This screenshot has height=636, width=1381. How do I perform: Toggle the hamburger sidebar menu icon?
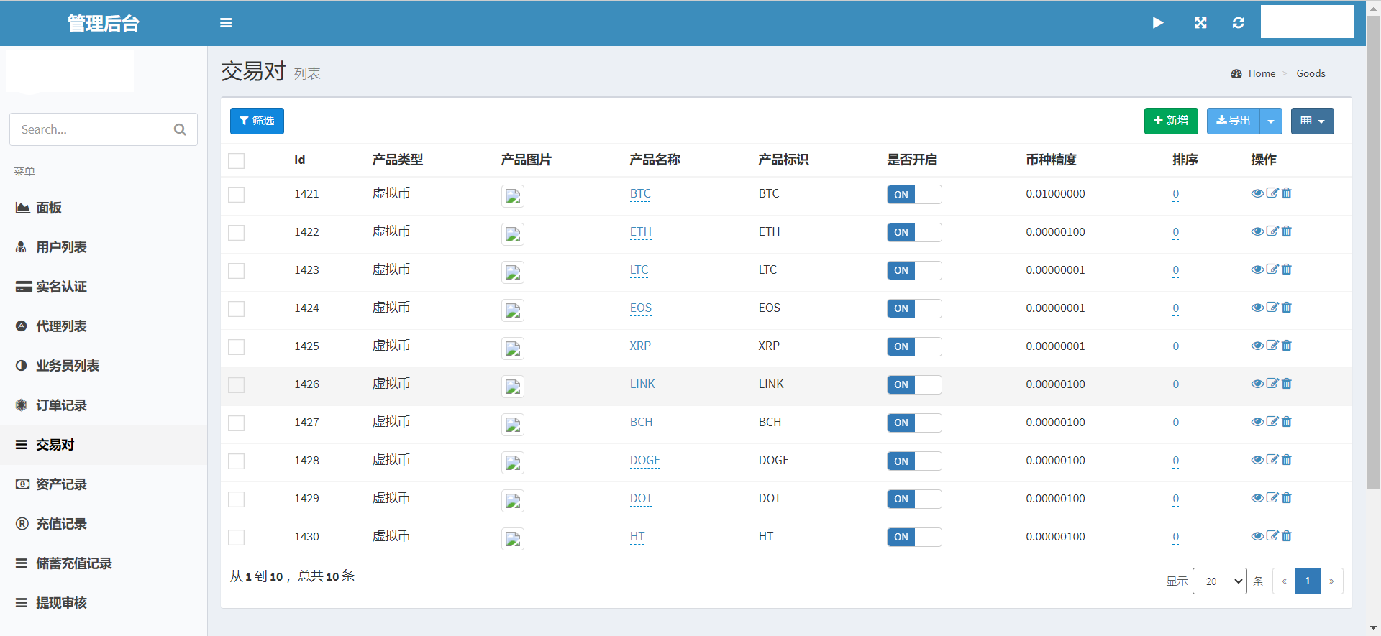click(226, 23)
